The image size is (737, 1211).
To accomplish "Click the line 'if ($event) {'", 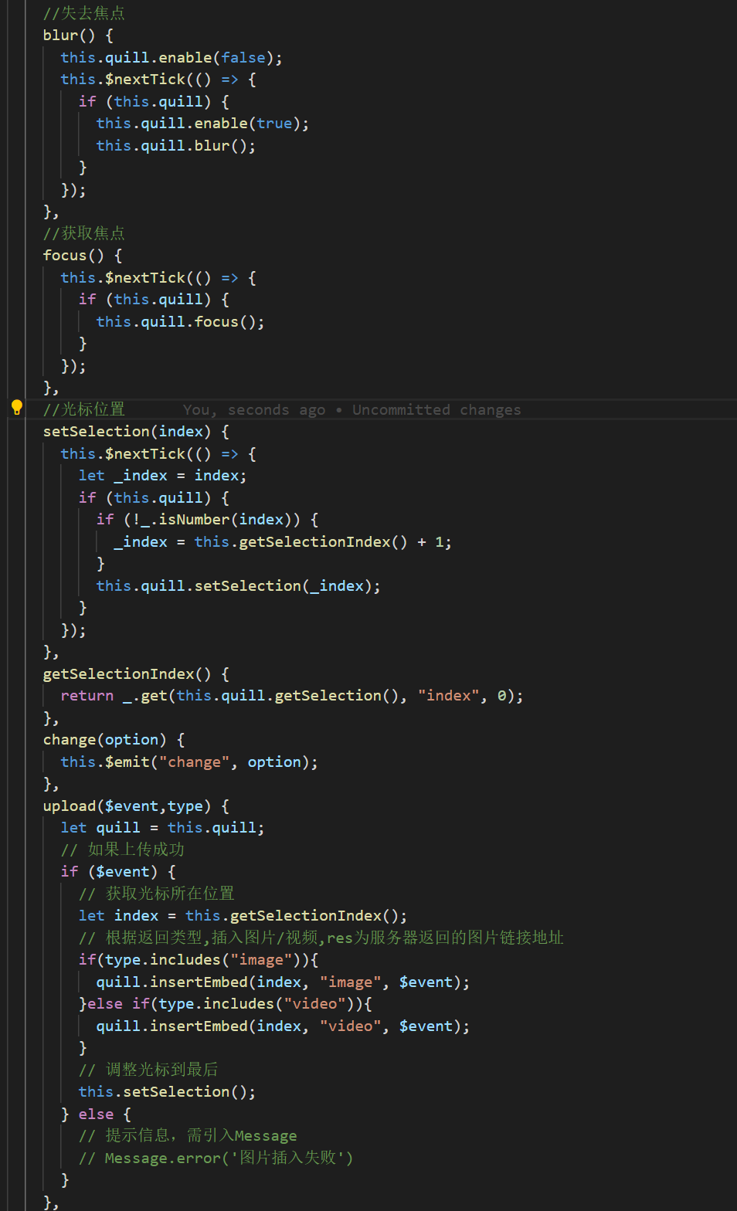I will (x=118, y=872).
